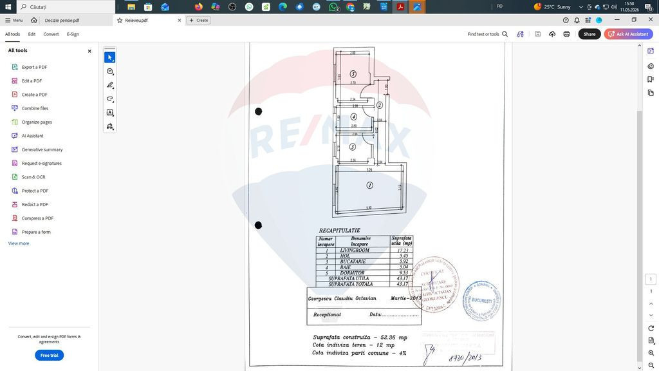Open the Convert menu tab
Screen dimensions: 659x371
(x=51, y=34)
